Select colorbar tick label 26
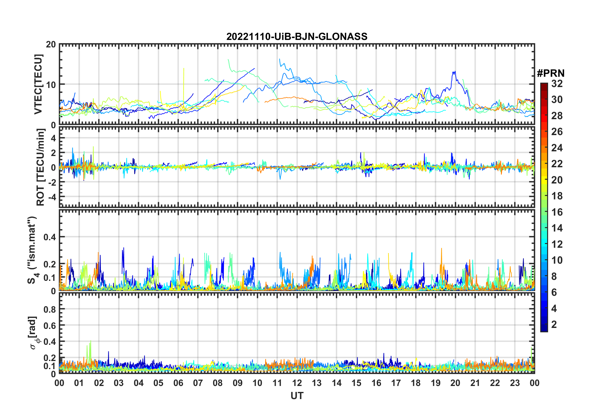594x415 pixels. [x=557, y=132]
